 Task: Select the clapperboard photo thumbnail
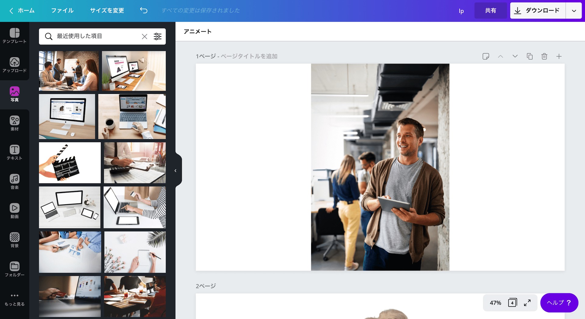click(69, 162)
